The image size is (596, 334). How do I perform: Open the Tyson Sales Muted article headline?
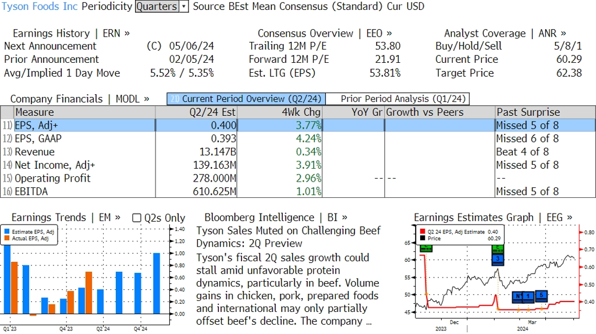(288, 237)
